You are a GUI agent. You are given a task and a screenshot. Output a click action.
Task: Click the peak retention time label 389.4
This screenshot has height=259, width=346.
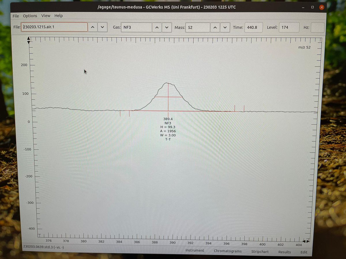coord(168,119)
